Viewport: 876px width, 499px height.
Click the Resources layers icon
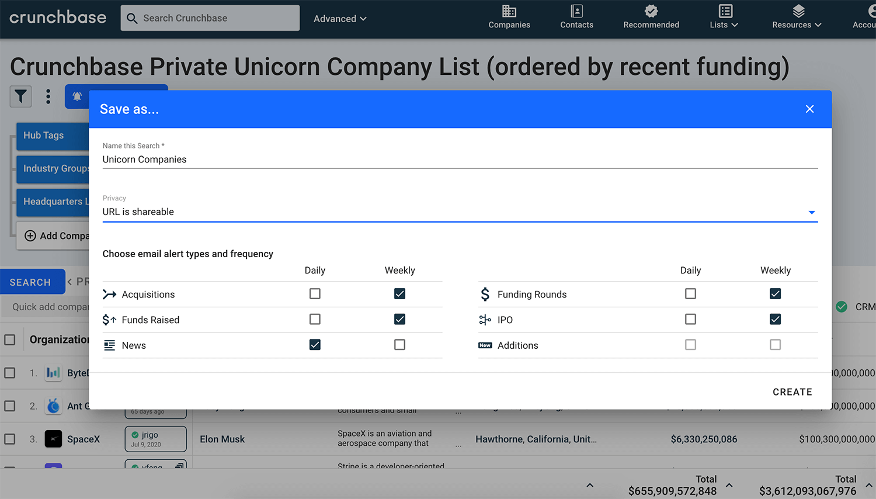pos(798,11)
